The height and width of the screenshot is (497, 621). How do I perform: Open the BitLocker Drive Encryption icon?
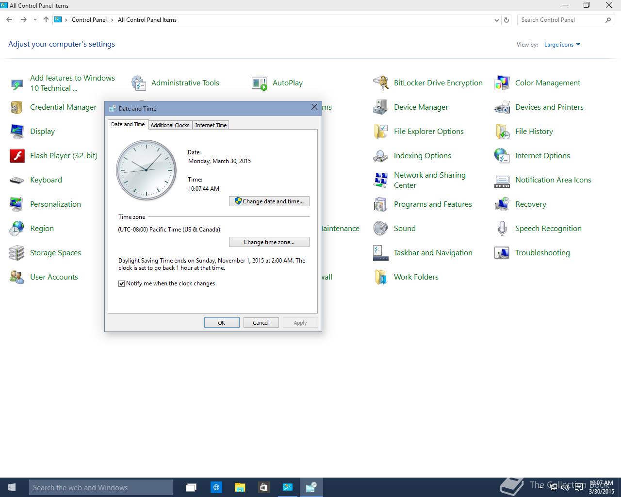pyautogui.click(x=380, y=83)
